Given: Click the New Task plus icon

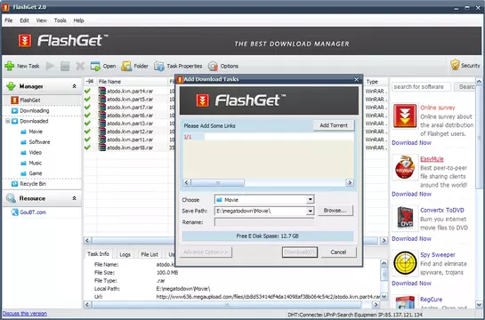Looking at the screenshot, I should click(10, 66).
